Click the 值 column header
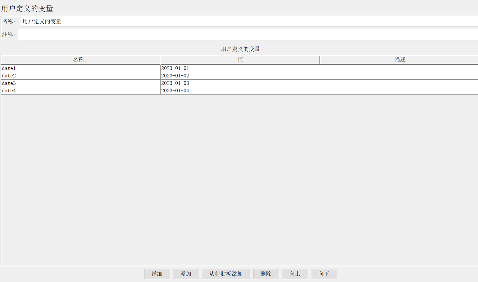 [240, 60]
